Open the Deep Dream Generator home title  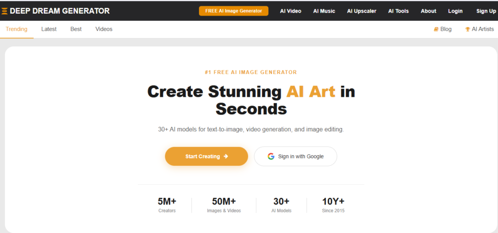(x=60, y=11)
